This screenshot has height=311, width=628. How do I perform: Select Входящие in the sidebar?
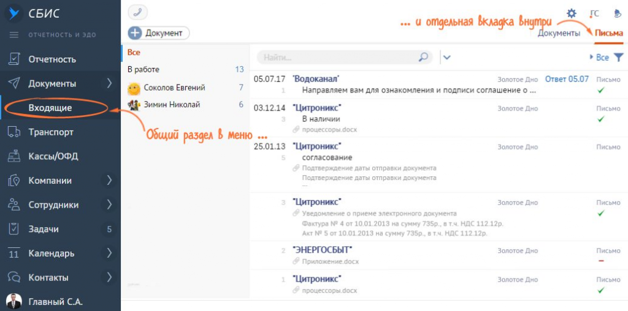point(50,108)
